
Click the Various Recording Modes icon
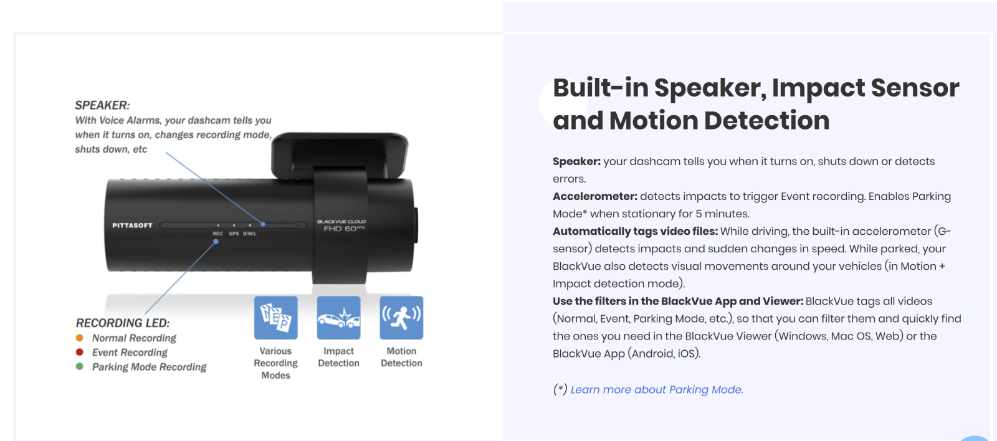coord(276,318)
